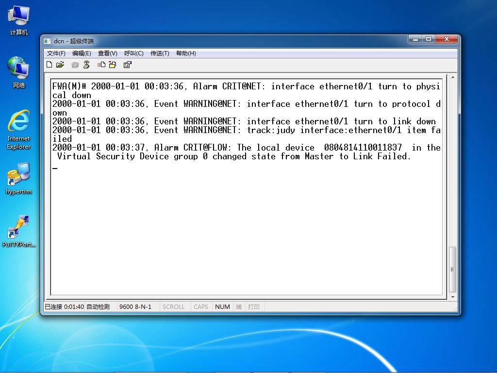The width and height of the screenshot is (497, 373).
Task: Click the FWA(M)# prompt text
Action: tap(69, 86)
